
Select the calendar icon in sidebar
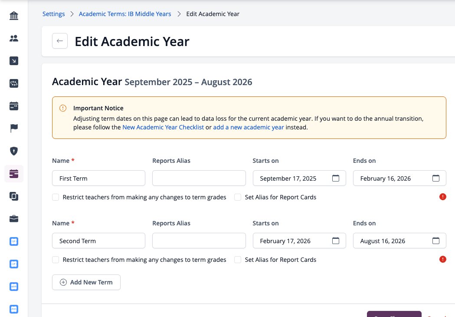(13, 106)
